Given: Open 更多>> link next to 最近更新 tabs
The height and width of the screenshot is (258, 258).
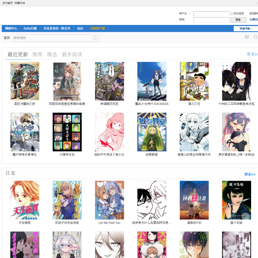Looking at the screenshot, I should click(x=252, y=54).
